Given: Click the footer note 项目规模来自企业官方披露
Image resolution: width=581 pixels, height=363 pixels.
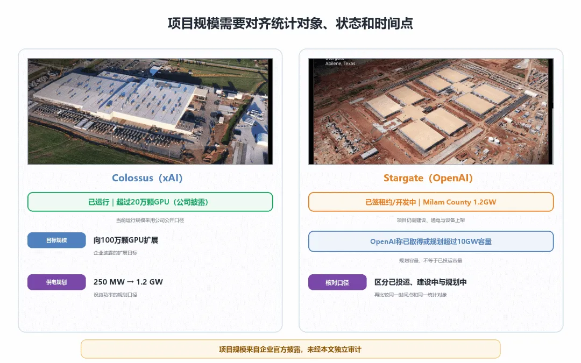Looking at the screenshot, I should point(290,349).
